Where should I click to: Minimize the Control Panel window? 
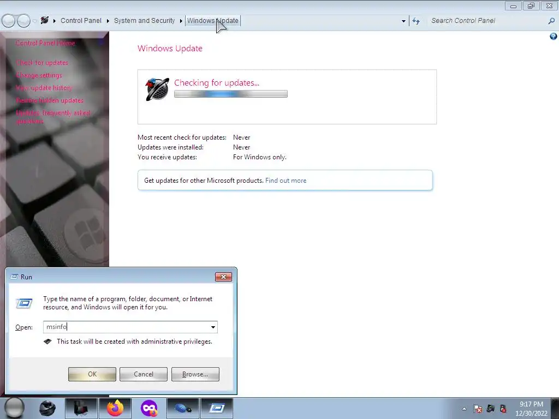pos(513,5)
